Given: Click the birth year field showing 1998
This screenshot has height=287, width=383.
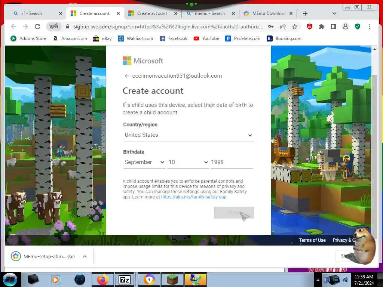Looking at the screenshot, I should [x=232, y=162].
